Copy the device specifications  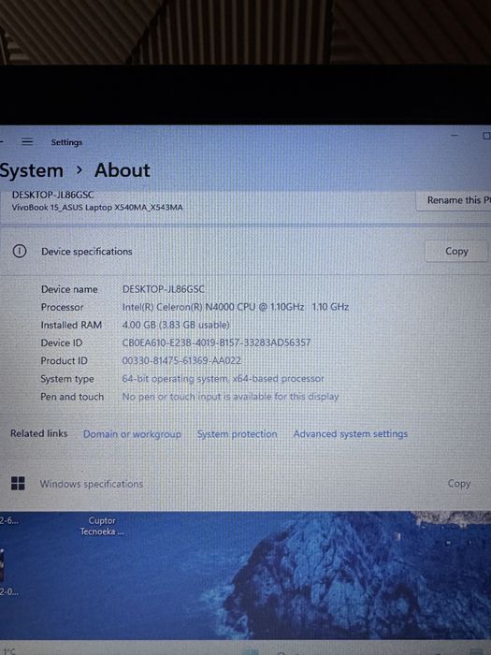pos(456,251)
